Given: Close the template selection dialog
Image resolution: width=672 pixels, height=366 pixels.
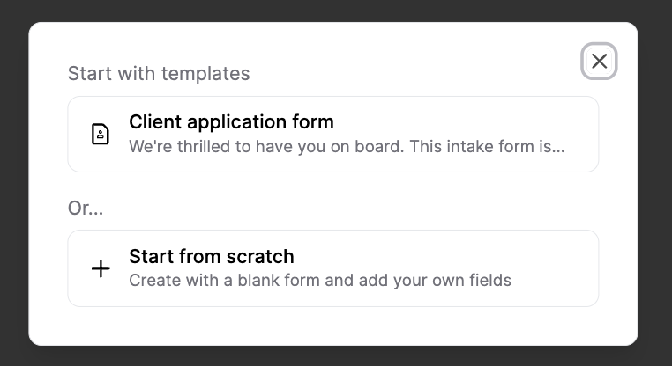Looking at the screenshot, I should pyautogui.click(x=599, y=61).
